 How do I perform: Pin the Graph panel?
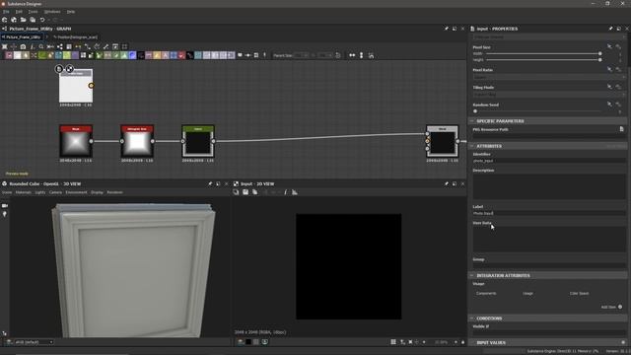coord(447,29)
